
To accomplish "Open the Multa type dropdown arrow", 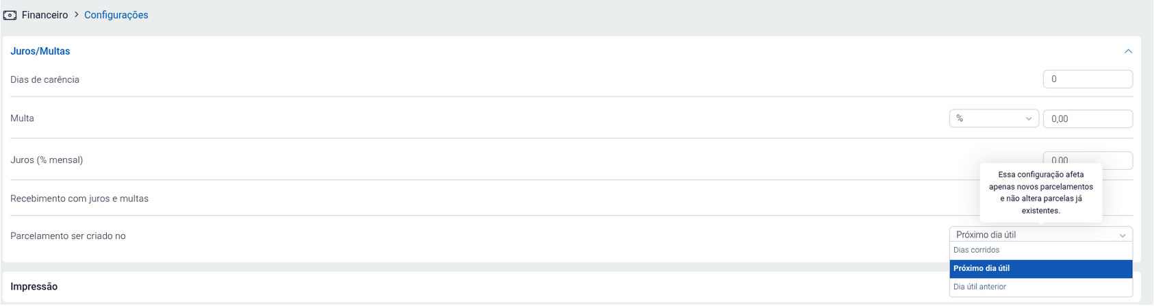I will [x=1029, y=119].
